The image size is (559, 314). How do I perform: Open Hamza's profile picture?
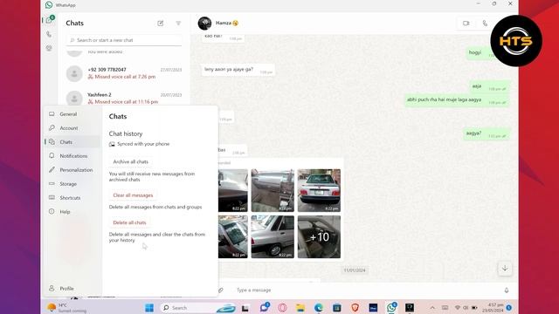(204, 24)
